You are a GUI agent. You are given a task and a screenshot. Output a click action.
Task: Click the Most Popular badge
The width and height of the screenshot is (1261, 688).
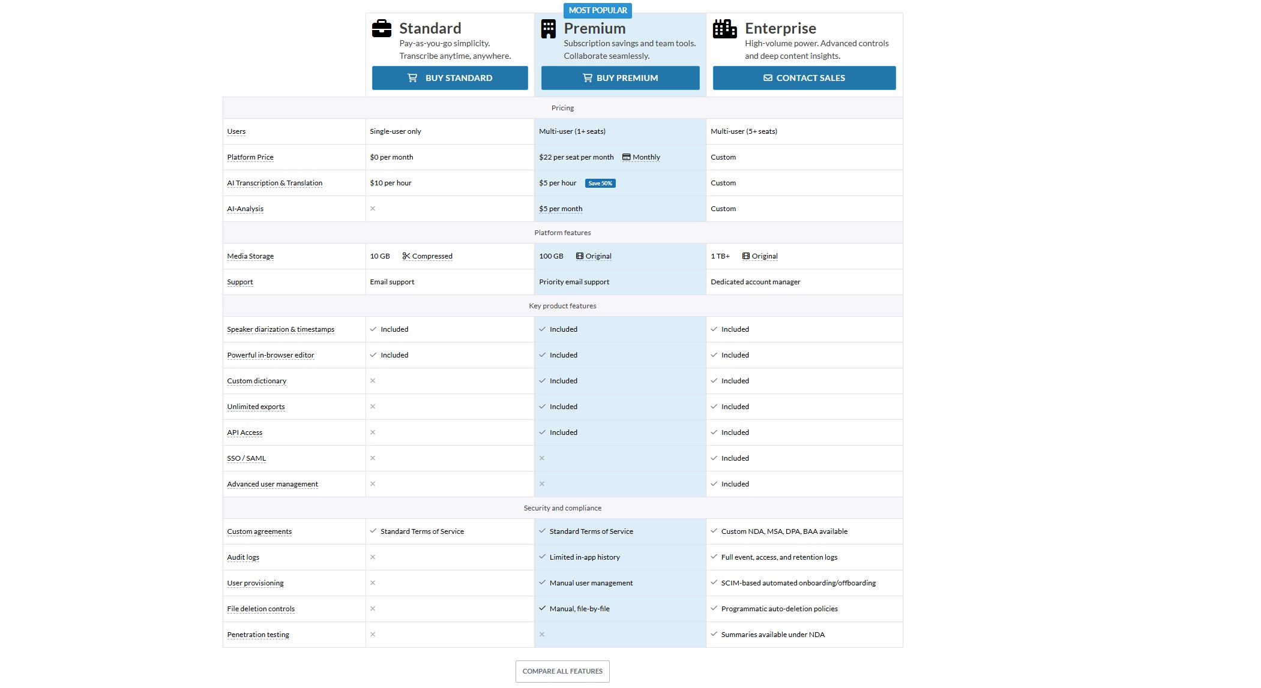(598, 10)
